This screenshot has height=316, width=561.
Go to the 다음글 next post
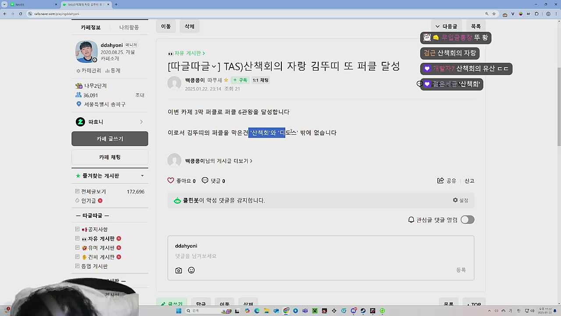[446, 26]
